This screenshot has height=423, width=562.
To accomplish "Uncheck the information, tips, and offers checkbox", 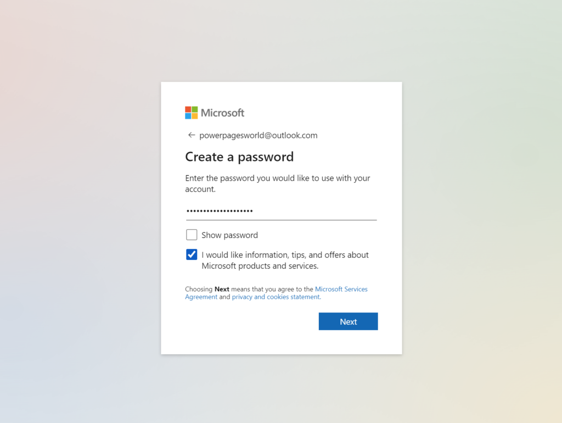I will [x=192, y=254].
